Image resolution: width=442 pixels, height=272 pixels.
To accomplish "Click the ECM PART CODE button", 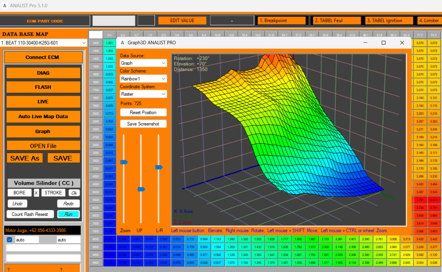I will (45, 21).
